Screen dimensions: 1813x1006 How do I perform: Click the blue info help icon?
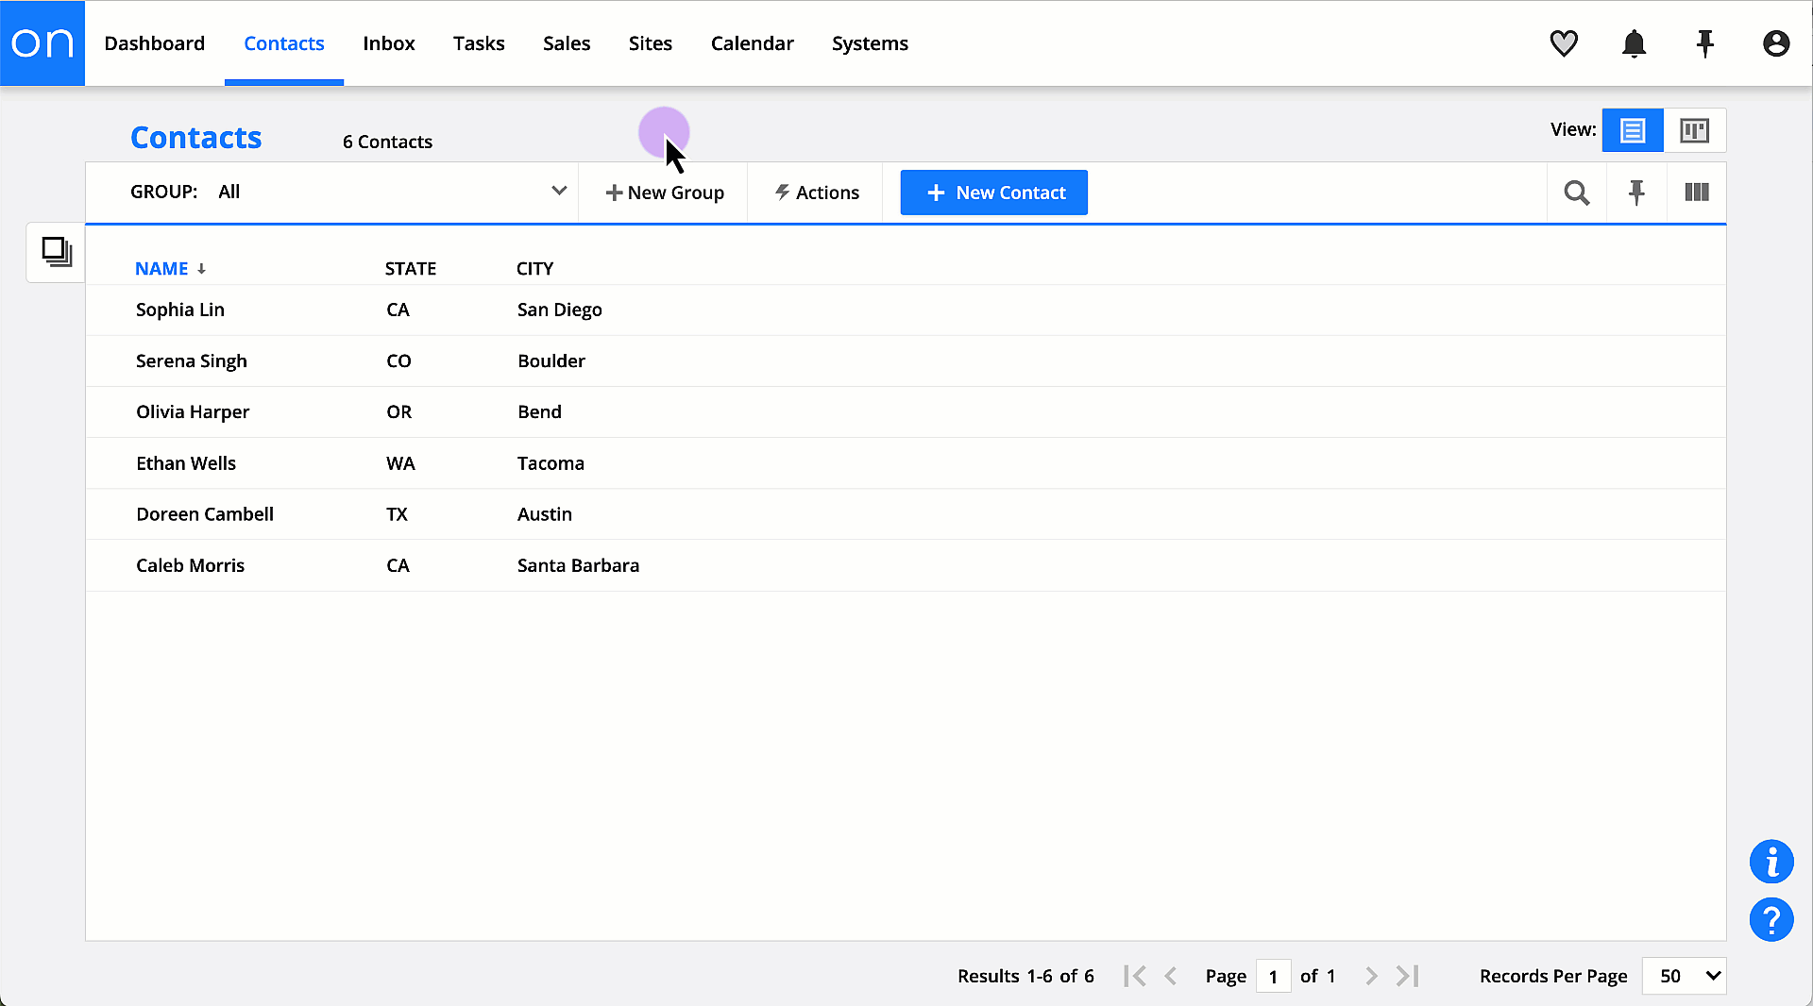click(x=1771, y=862)
